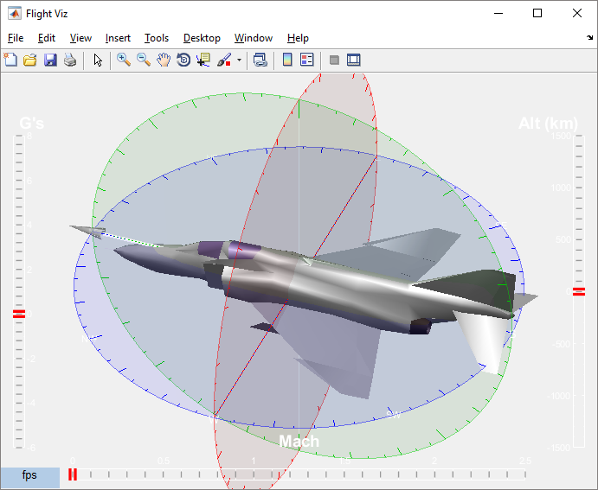Open the Insert menu
This screenshot has width=598, height=490.
pos(118,38)
